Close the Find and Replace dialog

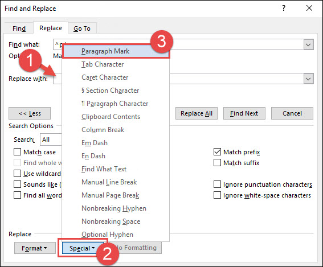click(x=309, y=8)
